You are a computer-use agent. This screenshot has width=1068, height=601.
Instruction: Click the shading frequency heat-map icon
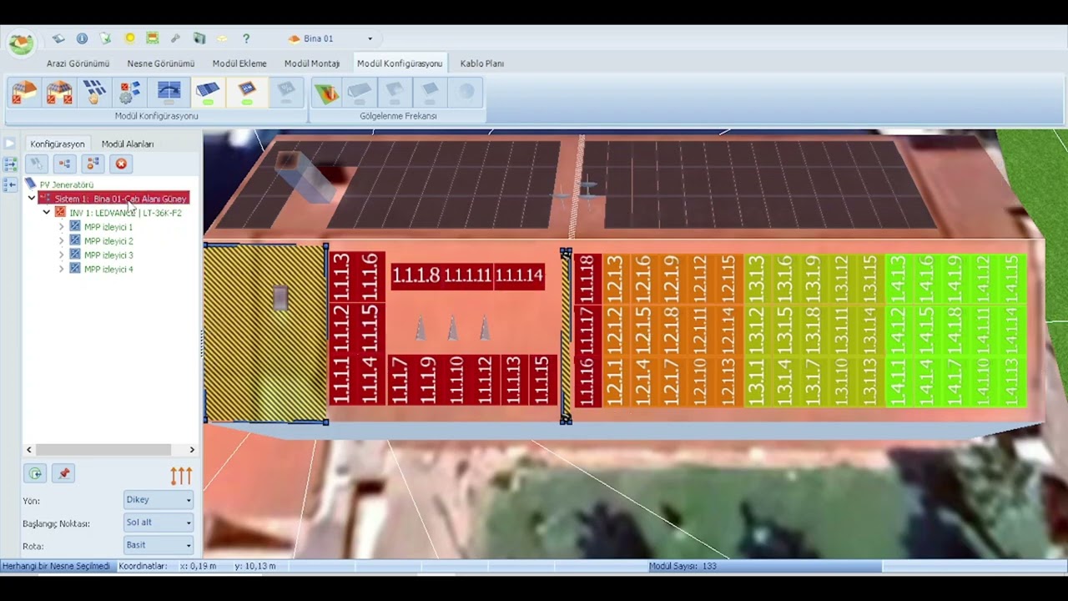(x=326, y=92)
